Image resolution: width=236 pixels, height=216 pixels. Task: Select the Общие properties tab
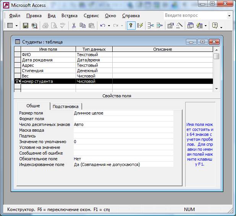tap(33, 106)
